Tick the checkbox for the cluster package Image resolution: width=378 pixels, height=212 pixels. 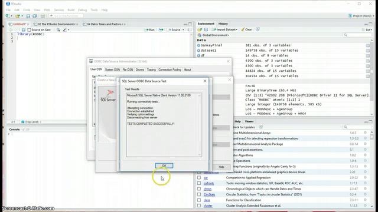[199, 206]
